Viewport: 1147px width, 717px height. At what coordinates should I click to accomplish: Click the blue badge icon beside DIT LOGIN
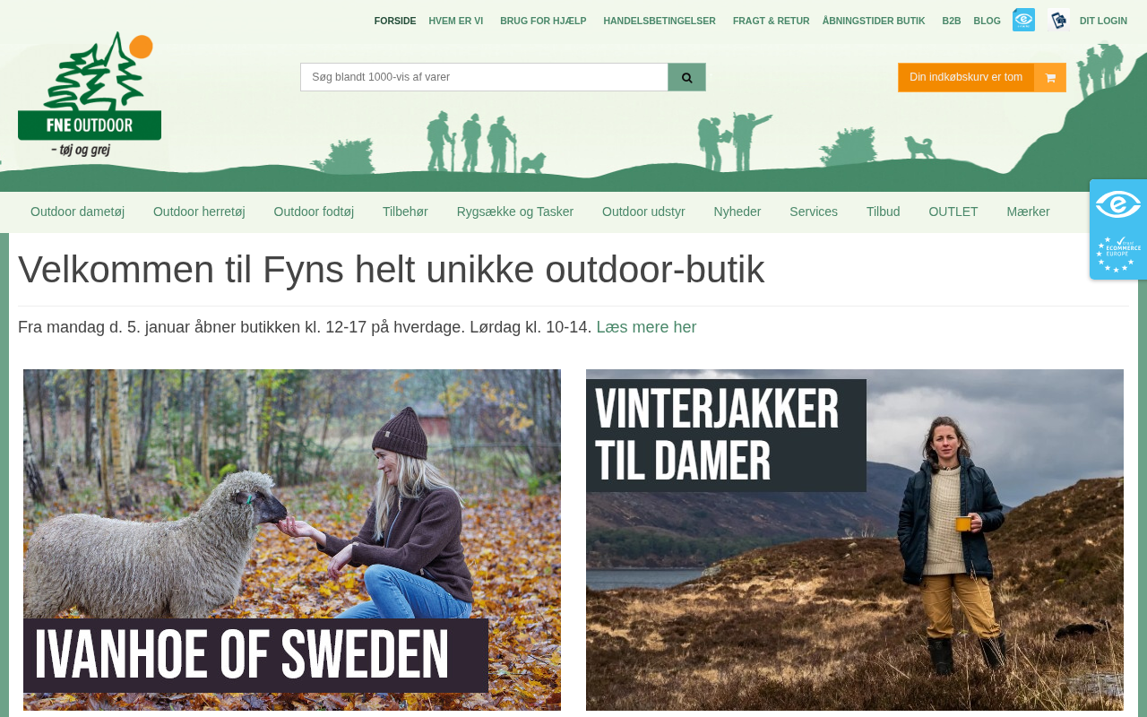[x=1058, y=20]
